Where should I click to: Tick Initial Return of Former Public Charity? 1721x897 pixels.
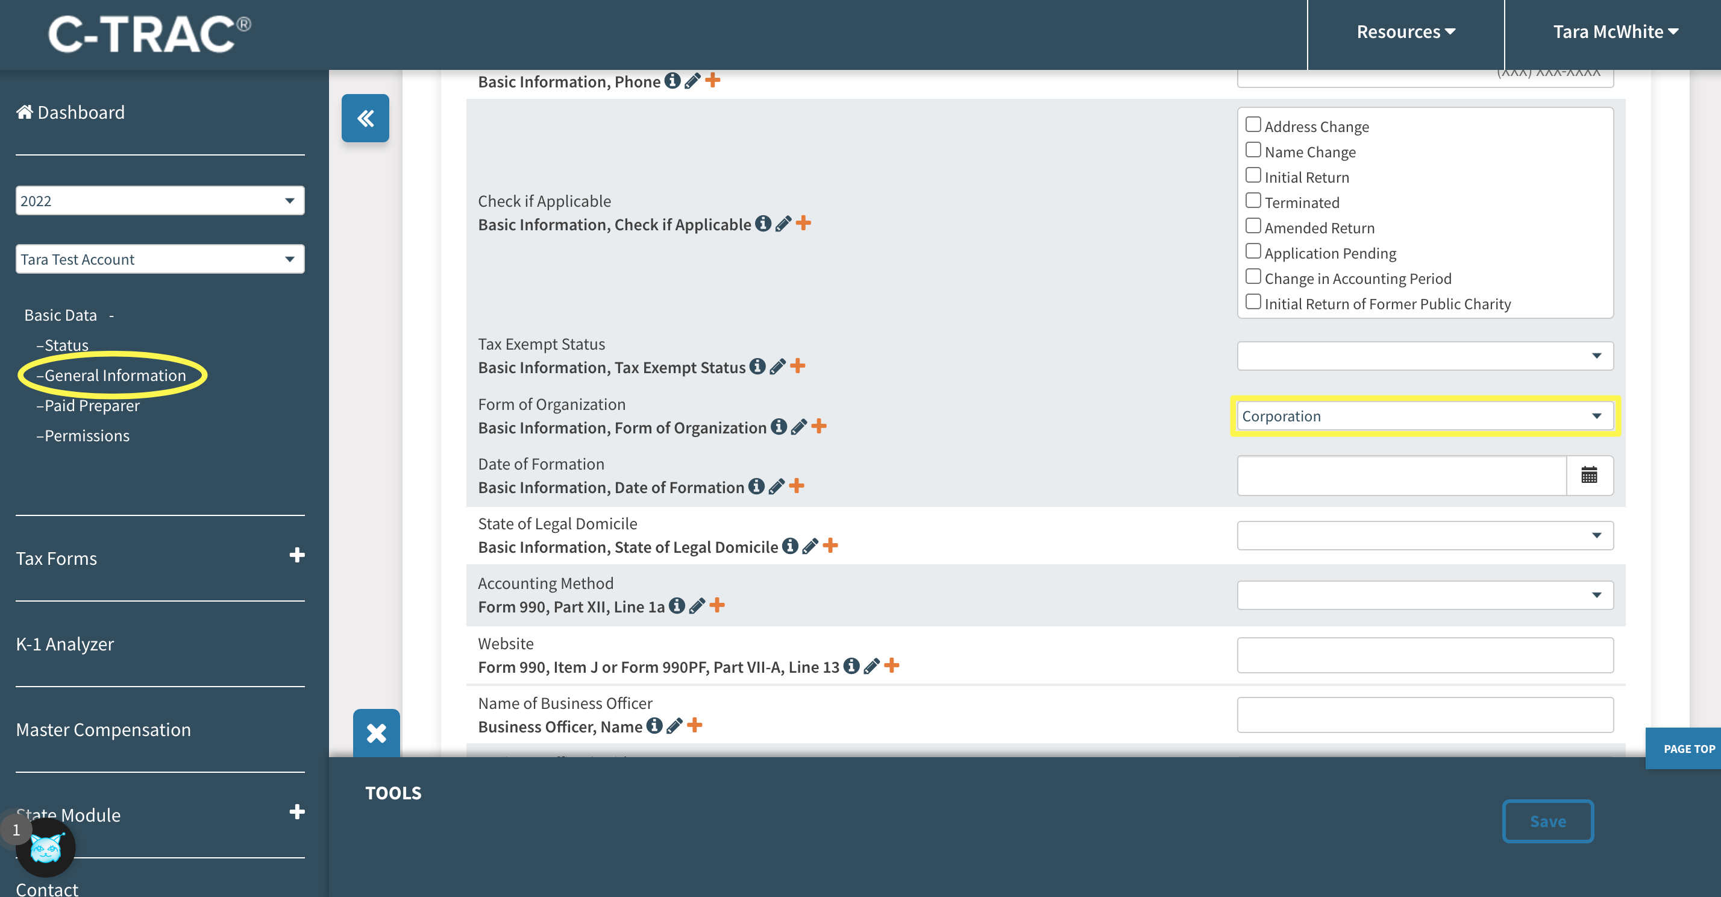pyautogui.click(x=1253, y=302)
